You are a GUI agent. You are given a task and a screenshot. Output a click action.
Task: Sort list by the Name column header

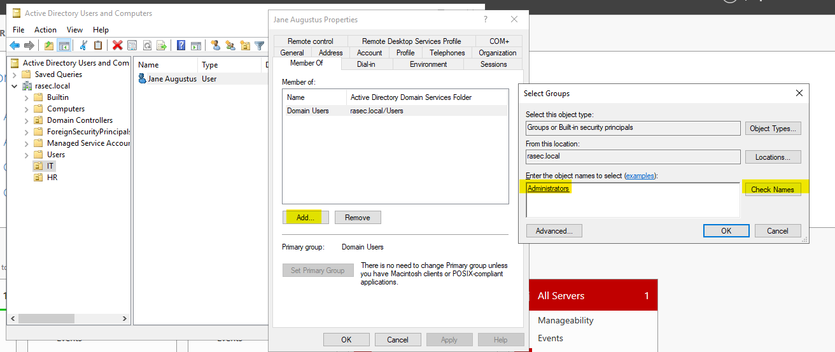coord(166,65)
